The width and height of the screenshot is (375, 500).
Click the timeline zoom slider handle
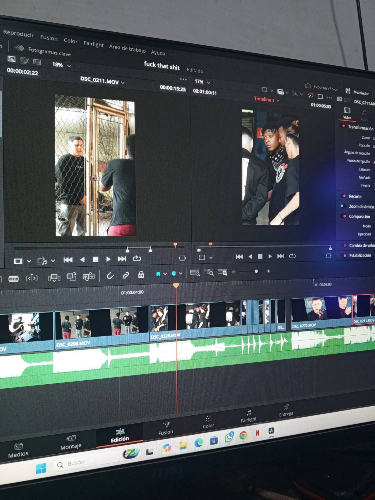(256, 271)
